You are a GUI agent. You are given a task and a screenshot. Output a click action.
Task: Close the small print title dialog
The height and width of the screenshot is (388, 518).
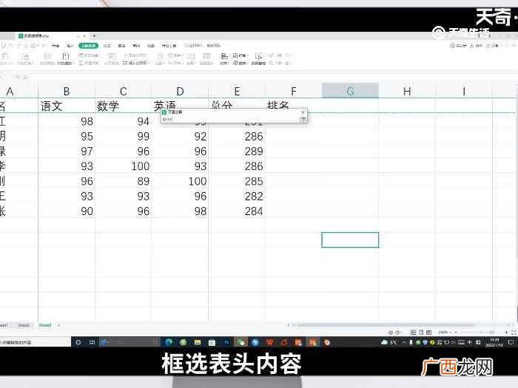(303, 112)
